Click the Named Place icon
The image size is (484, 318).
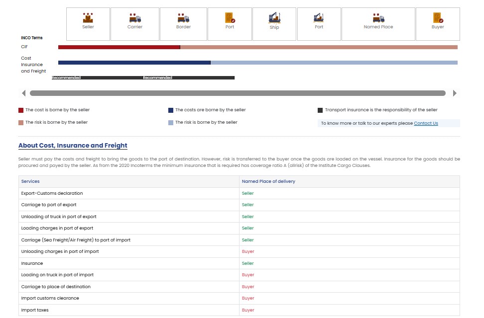pyautogui.click(x=378, y=18)
